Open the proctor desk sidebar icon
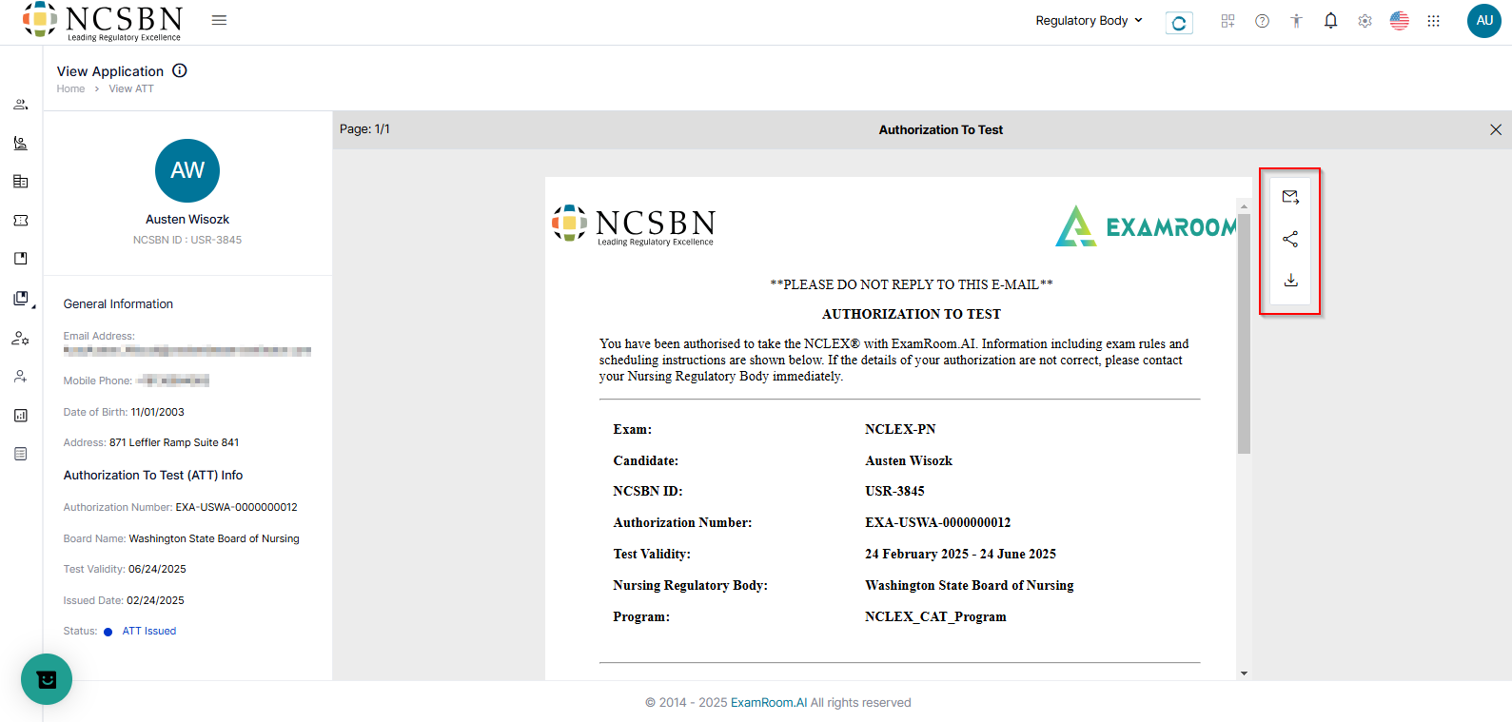The width and height of the screenshot is (1512, 722). pos(20,143)
